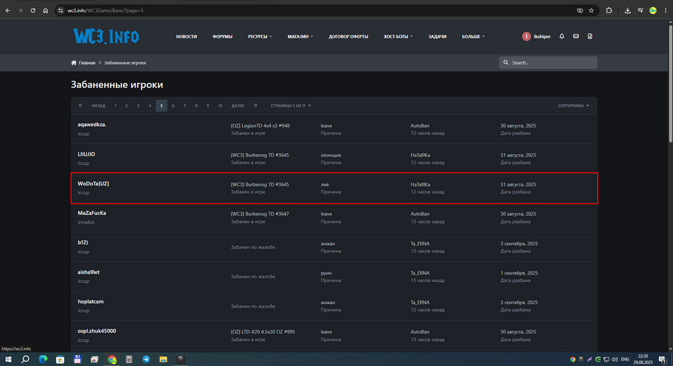
Task: Open notifications bell icon
Action: (x=562, y=36)
